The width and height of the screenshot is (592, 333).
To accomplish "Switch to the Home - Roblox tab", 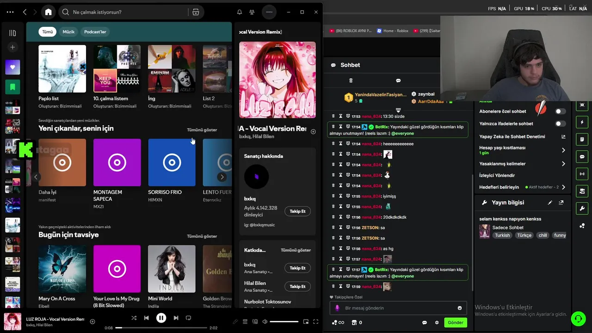I will pos(393,31).
